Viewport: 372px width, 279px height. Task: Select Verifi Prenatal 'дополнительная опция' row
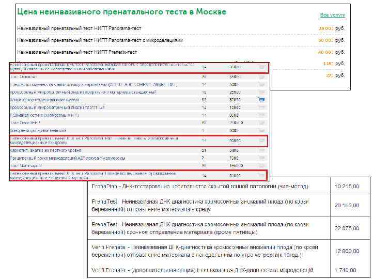coord(229,270)
